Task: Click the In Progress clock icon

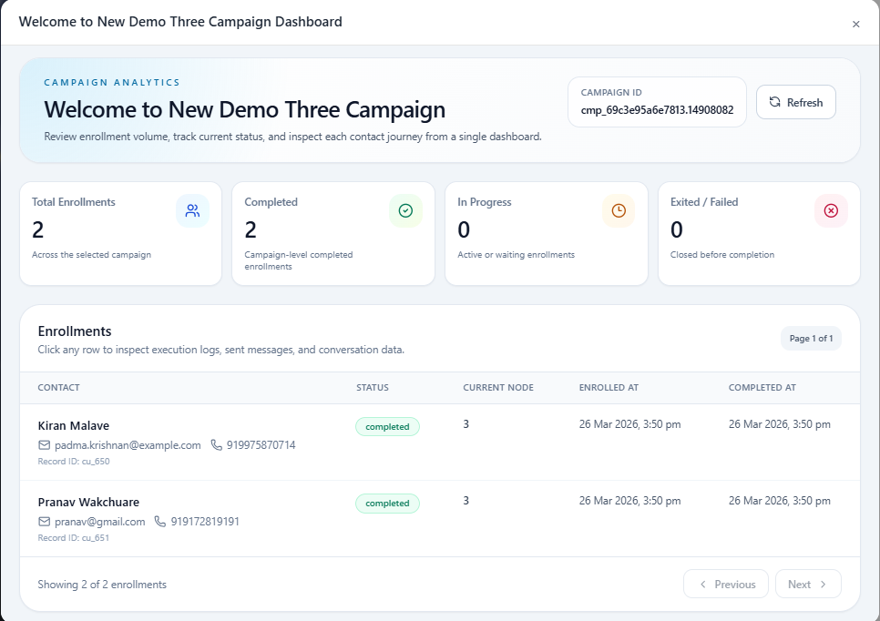Action: (619, 210)
